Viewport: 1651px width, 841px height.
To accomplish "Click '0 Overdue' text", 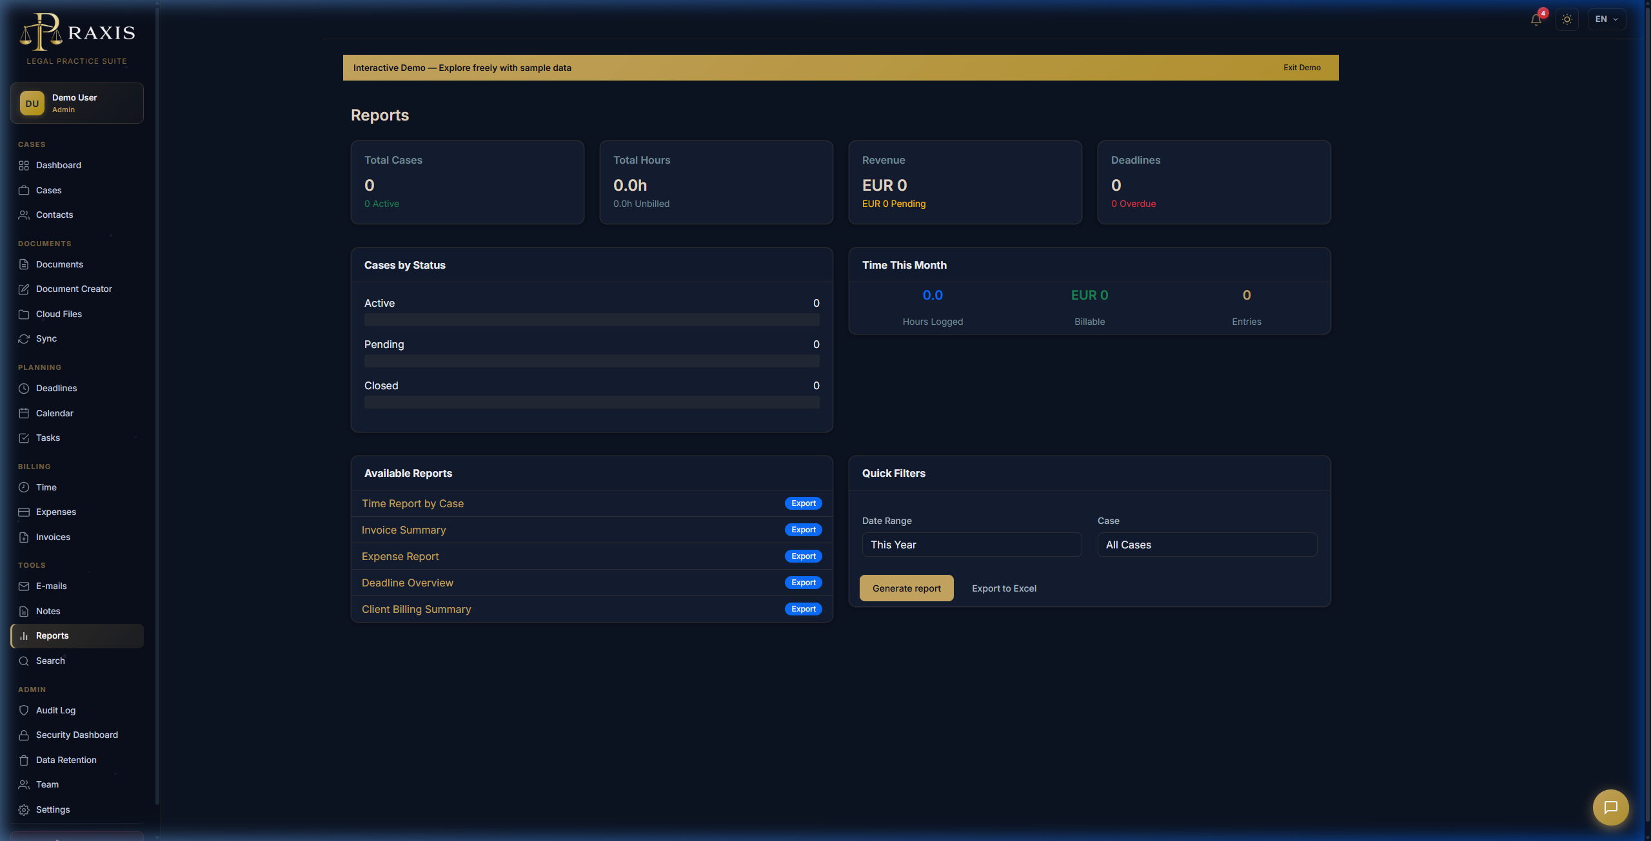I will click(1133, 204).
